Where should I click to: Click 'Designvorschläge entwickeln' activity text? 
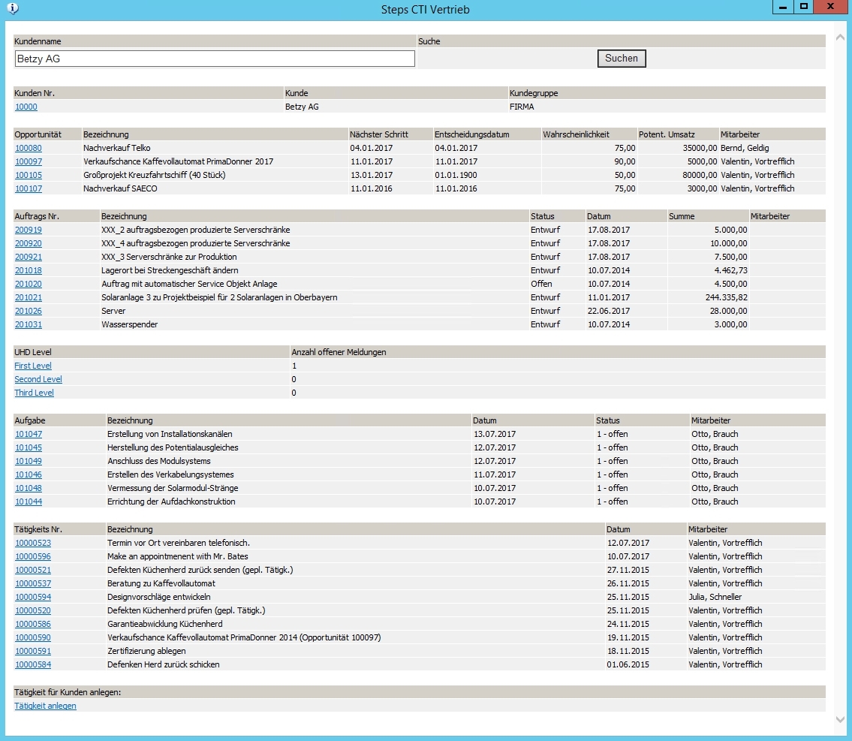[158, 597]
